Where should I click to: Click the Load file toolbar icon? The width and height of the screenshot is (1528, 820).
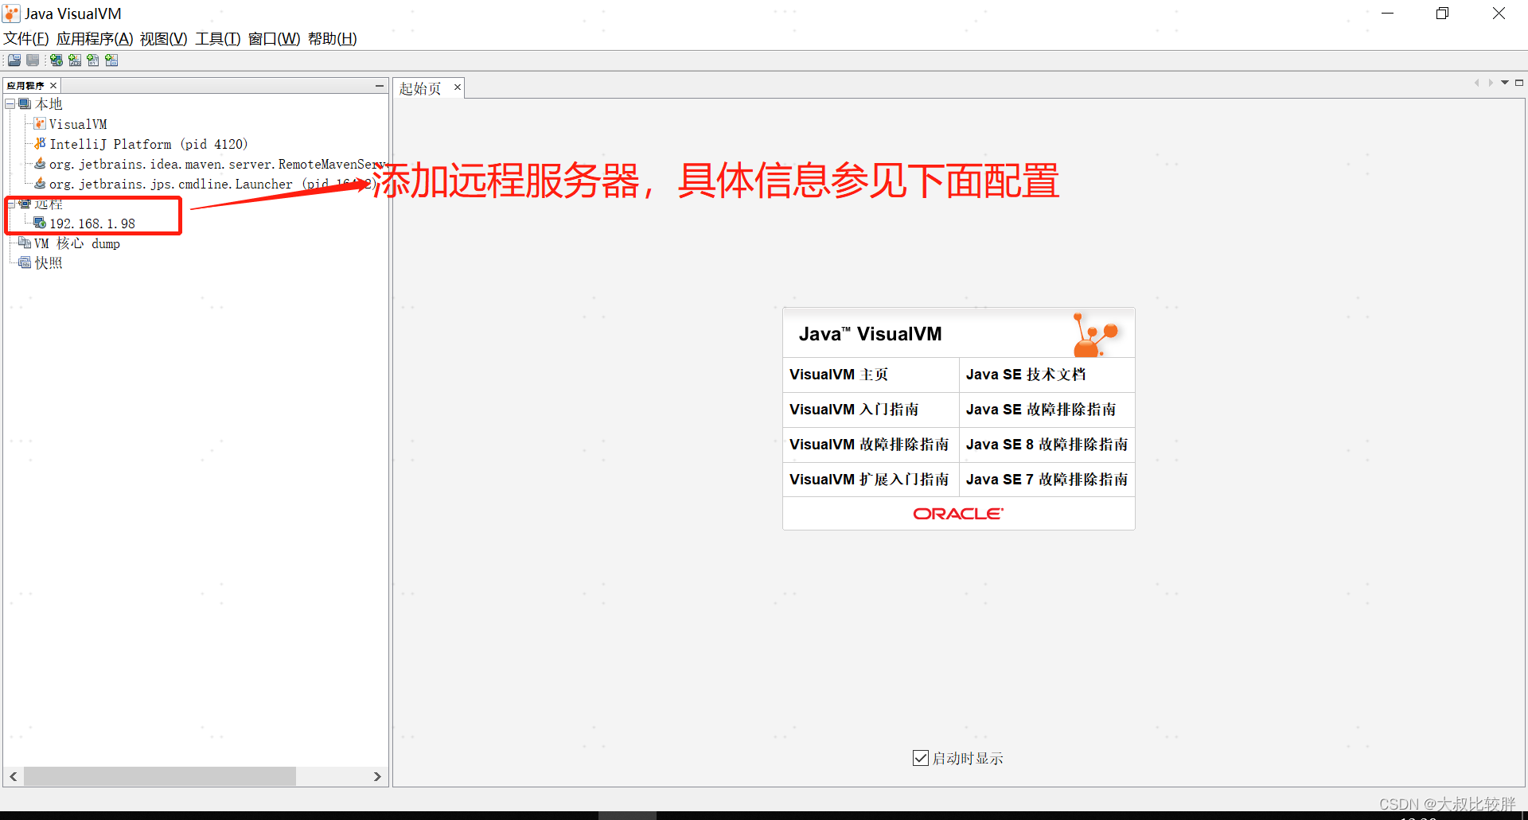tap(14, 60)
